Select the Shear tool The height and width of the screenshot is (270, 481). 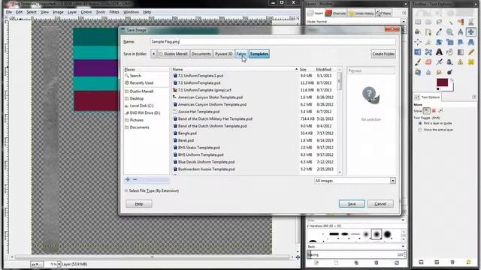pyautogui.click(x=461, y=42)
